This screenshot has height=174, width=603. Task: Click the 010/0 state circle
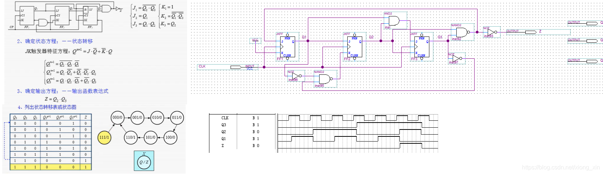pos(157,117)
